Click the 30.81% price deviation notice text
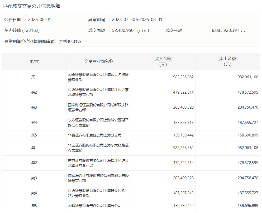This screenshot has height=213, width=262. pos(43,41)
